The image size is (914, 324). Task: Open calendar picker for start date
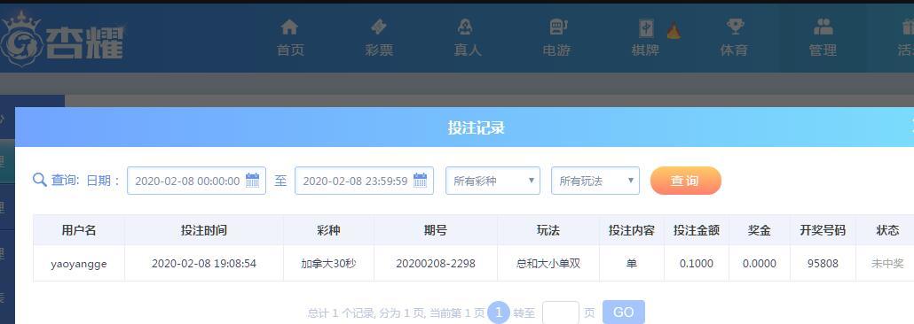(x=252, y=181)
